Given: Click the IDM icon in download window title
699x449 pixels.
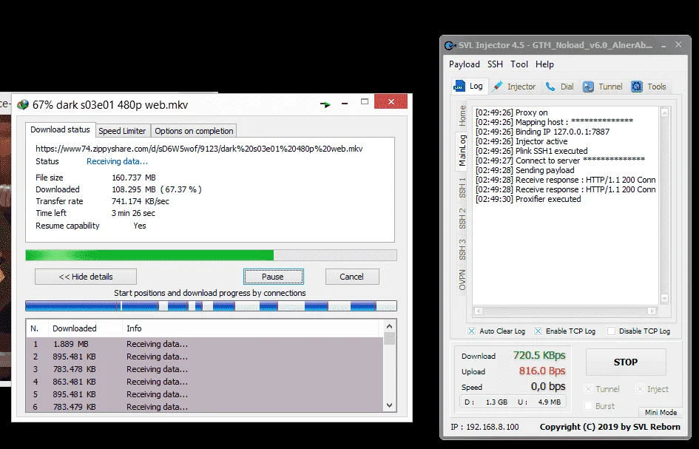Looking at the screenshot, I should pos(23,105).
